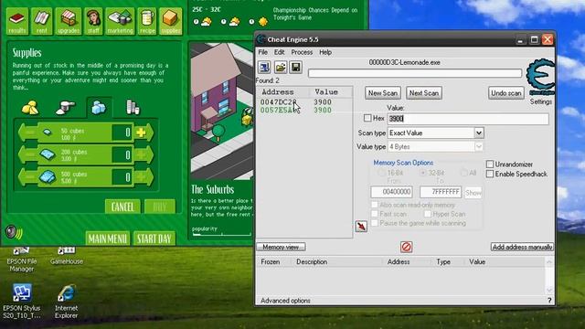Open the staff icon in the game

coord(93,21)
